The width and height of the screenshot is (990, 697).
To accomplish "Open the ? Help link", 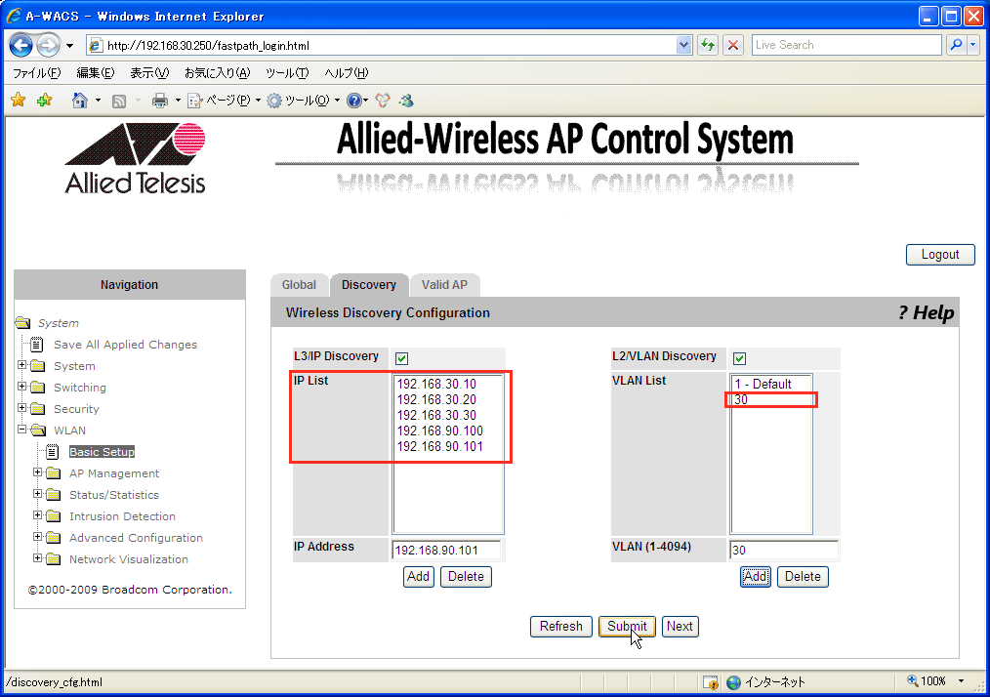I will coord(926,312).
